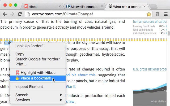170x106 pixels.
Task: Click the green zoom window button
Action: pyautogui.click(x=16, y=5)
